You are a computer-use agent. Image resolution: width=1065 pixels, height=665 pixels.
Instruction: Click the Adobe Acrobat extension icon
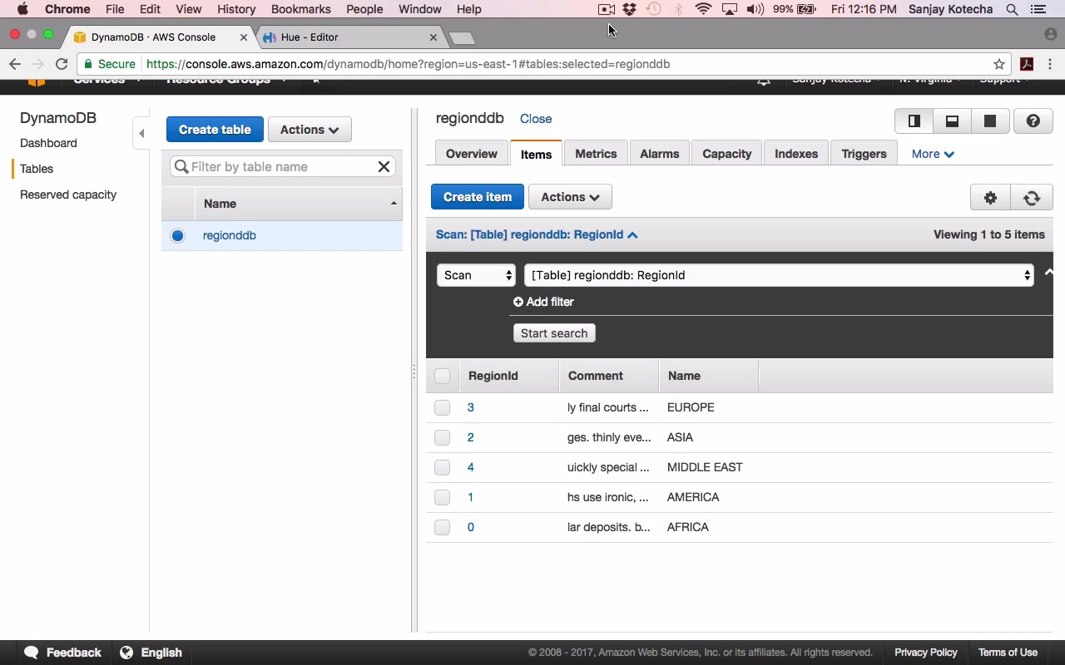pyautogui.click(x=1027, y=64)
